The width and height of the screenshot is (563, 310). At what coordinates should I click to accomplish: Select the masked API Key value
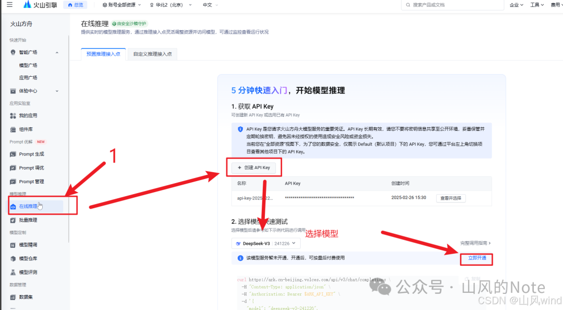tap(320, 198)
